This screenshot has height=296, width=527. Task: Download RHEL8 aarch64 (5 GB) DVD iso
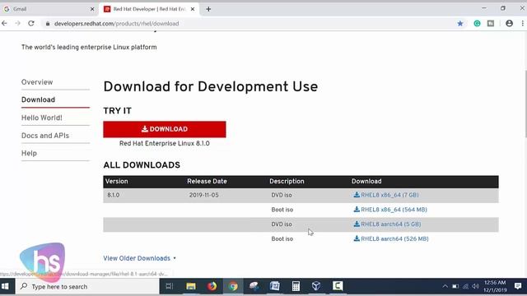[387, 224]
